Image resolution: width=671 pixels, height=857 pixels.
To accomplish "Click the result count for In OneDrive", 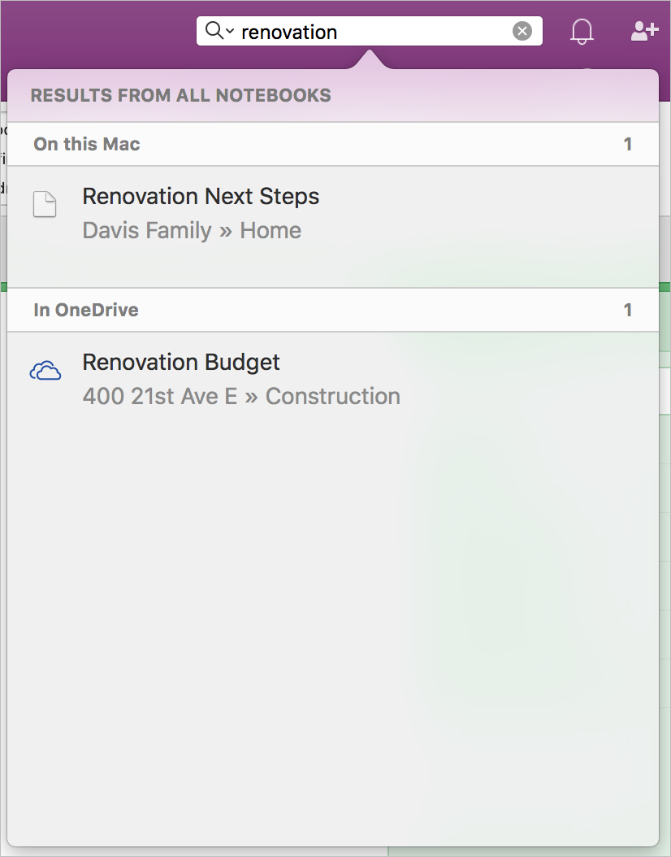I will pyautogui.click(x=627, y=311).
